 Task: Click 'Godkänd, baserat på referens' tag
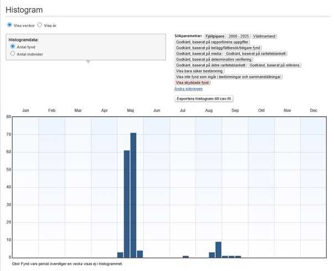[x=274, y=65]
